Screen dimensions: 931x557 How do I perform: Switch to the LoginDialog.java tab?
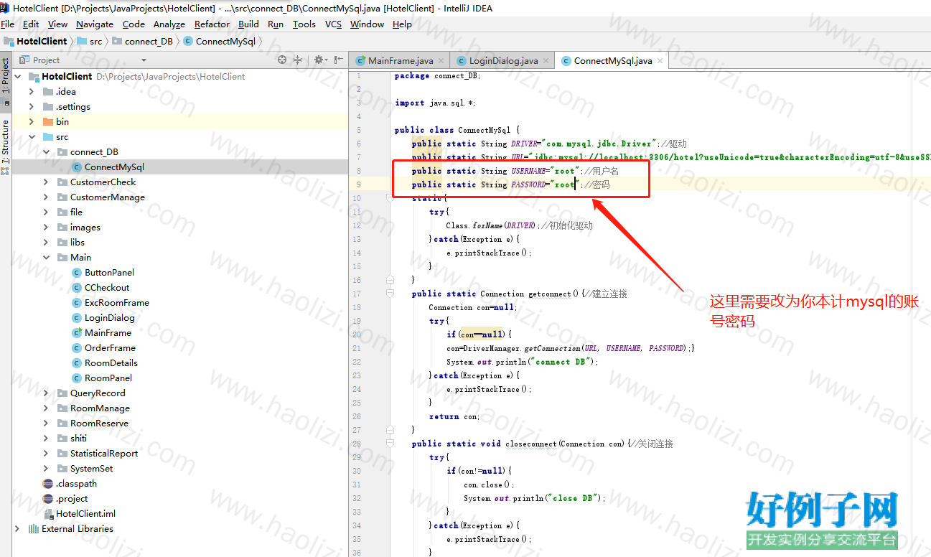(503, 61)
